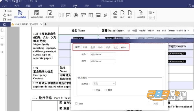The width and height of the screenshot is (194, 112).
Task: Open the 选项 properties tab
Action: (93, 47)
